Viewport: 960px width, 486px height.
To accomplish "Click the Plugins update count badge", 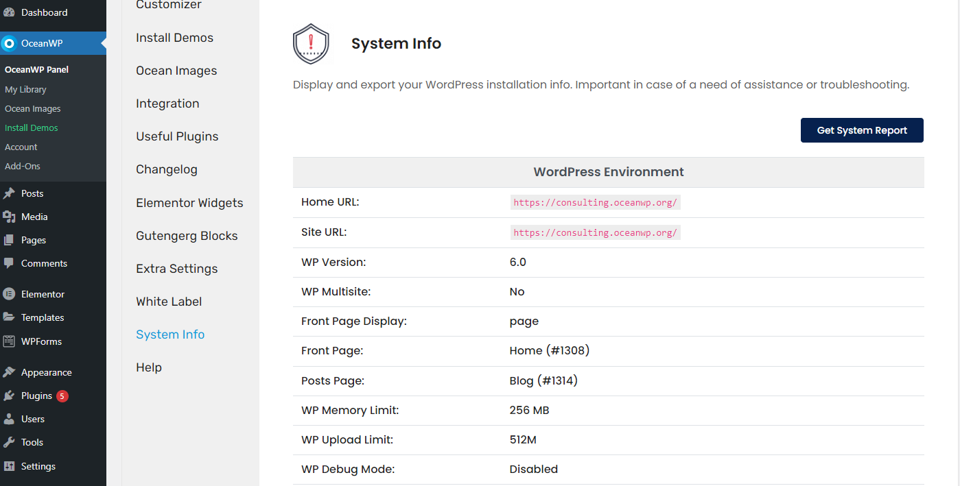I will coord(62,396).
